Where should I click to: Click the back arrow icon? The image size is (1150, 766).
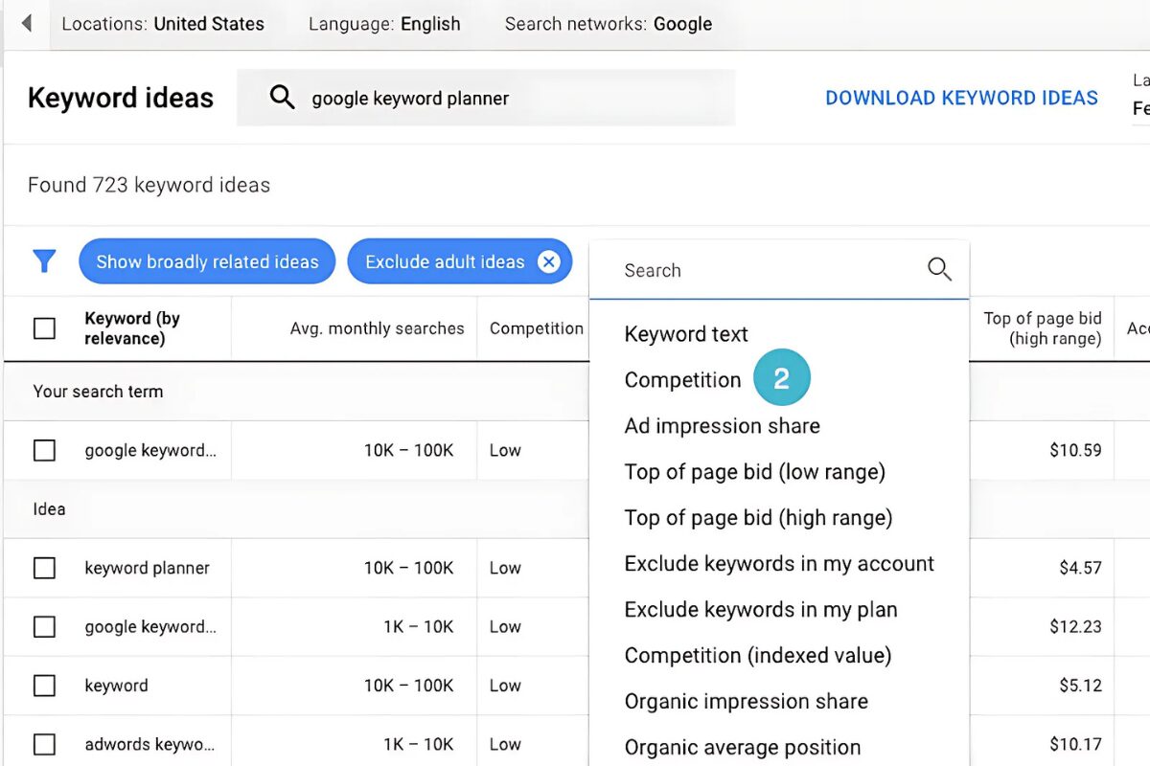click(27, 23)
